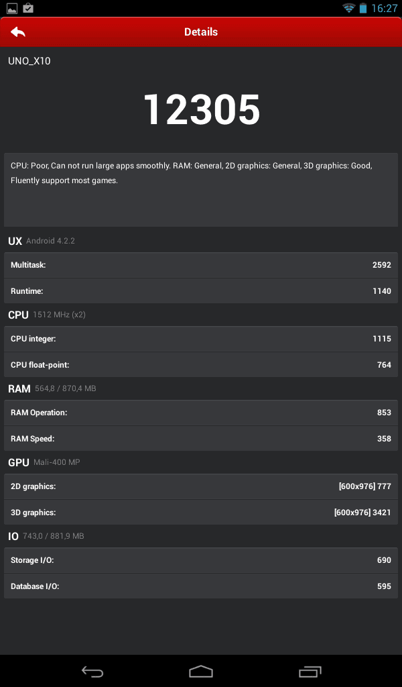Select the CPU integer result row
402x687 pixels.
pos(201,339)
